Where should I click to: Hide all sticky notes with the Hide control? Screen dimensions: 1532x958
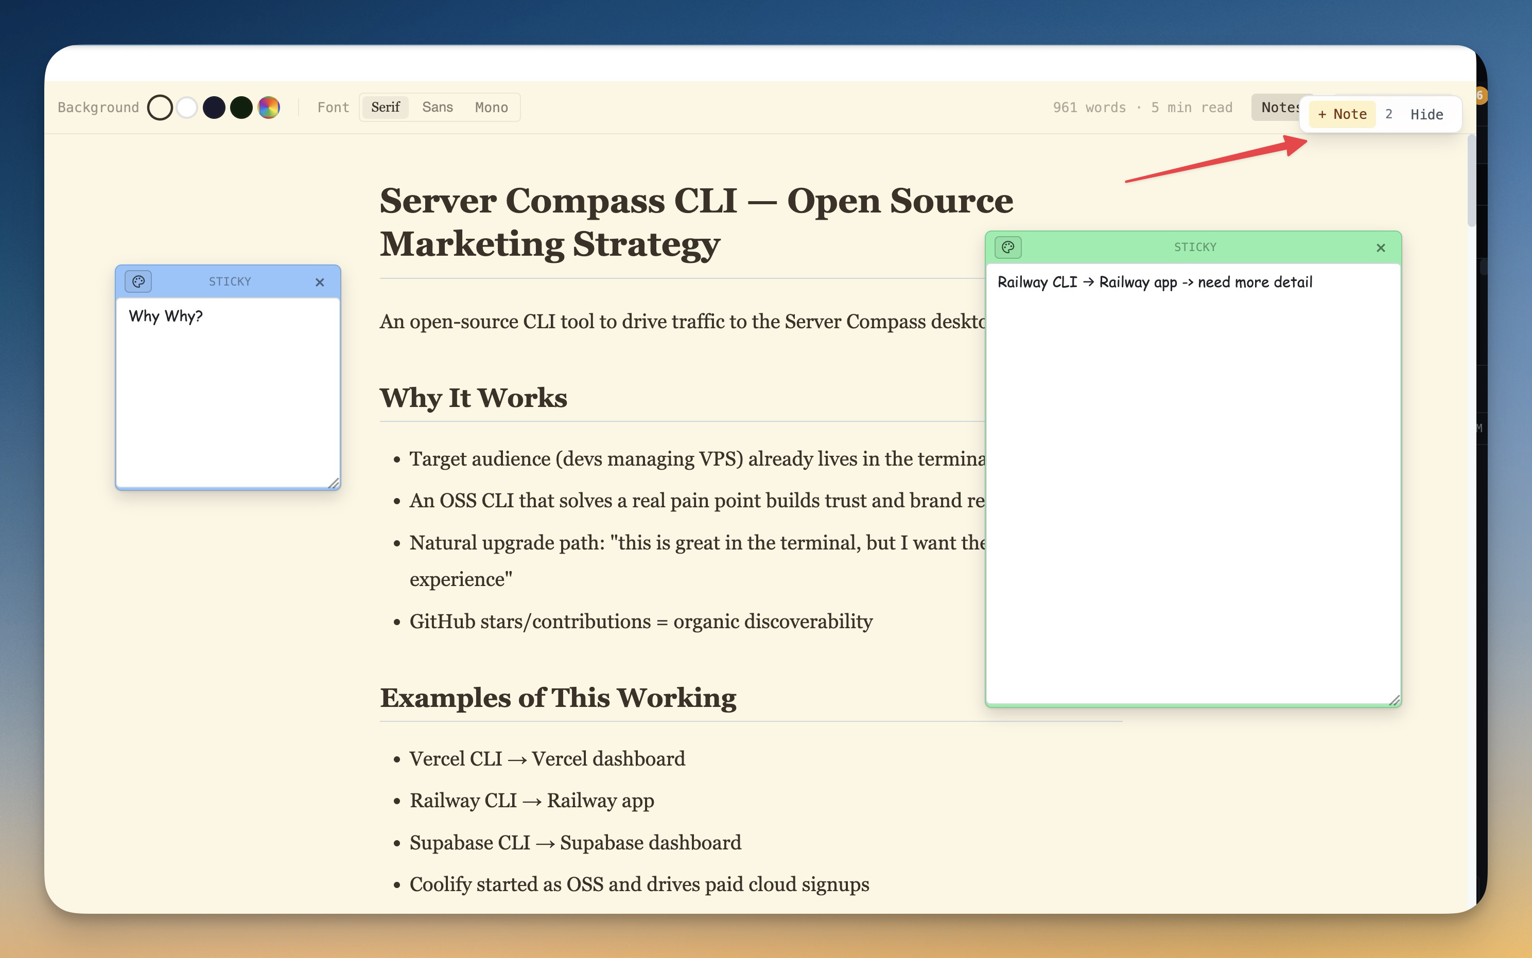coord(1427,114)
